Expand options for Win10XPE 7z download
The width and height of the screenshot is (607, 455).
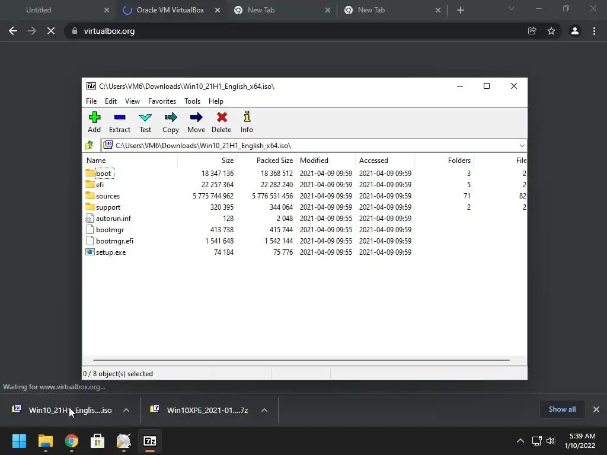click(x=264, y=410)
